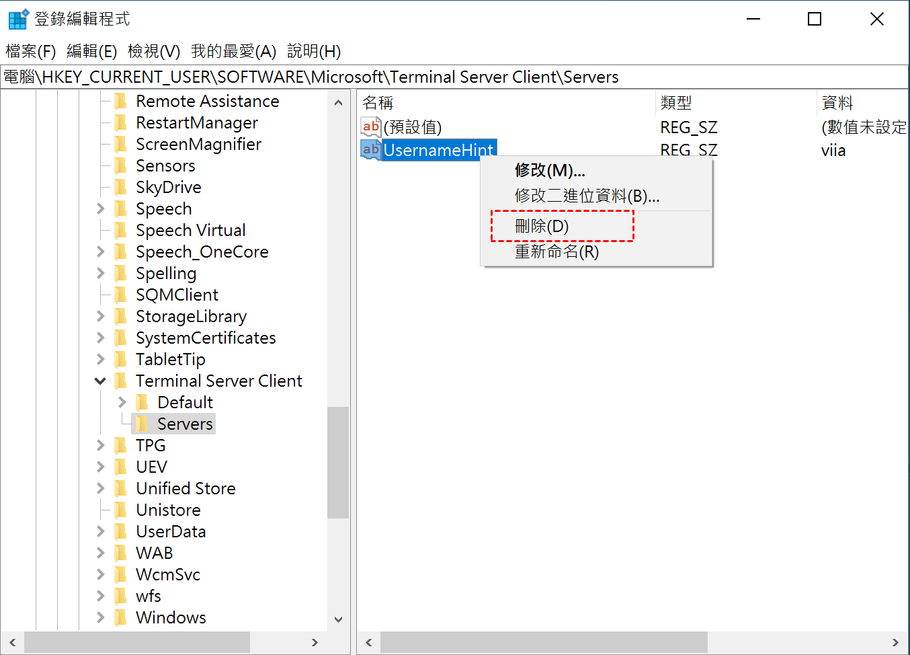Open the 我的最愛(A) menu
910x655 pixels.
tap(234, 51)
